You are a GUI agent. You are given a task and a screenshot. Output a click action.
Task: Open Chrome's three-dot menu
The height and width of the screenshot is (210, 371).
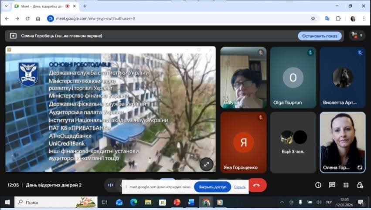click(364, 18)
